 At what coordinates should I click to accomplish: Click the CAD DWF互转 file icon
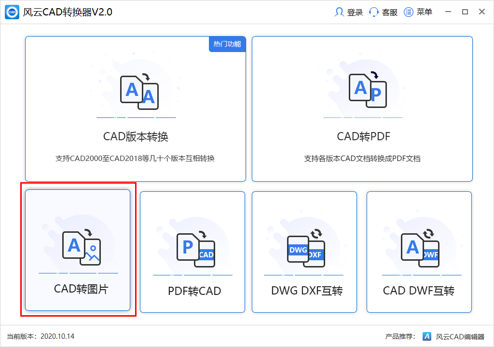pyautogui.click(x=420, y=248)
